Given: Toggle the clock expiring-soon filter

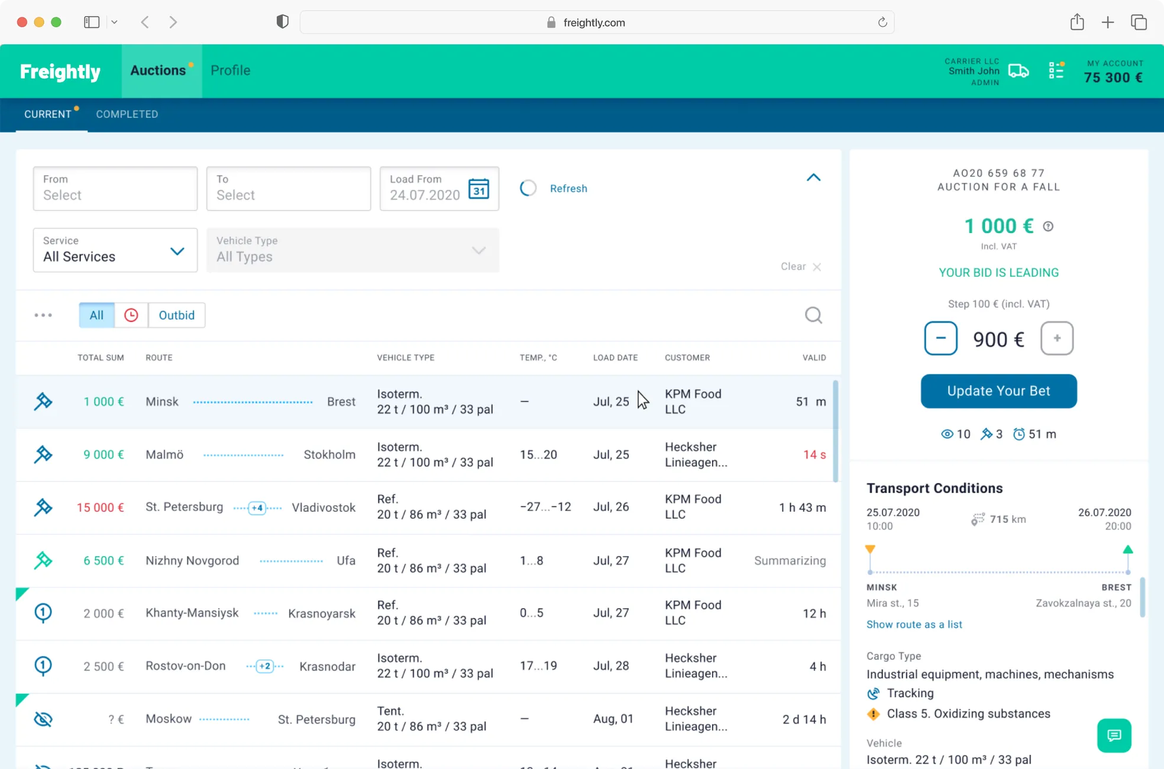Looking at the screenshot, I should (x=131, y=315).
